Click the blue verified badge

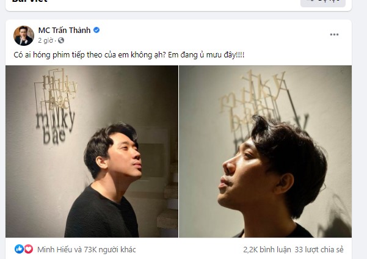[x=96, y=30]
